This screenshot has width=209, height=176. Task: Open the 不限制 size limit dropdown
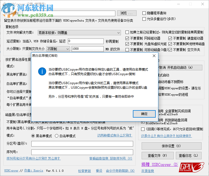pyautogui.click(x=58, y=49)
